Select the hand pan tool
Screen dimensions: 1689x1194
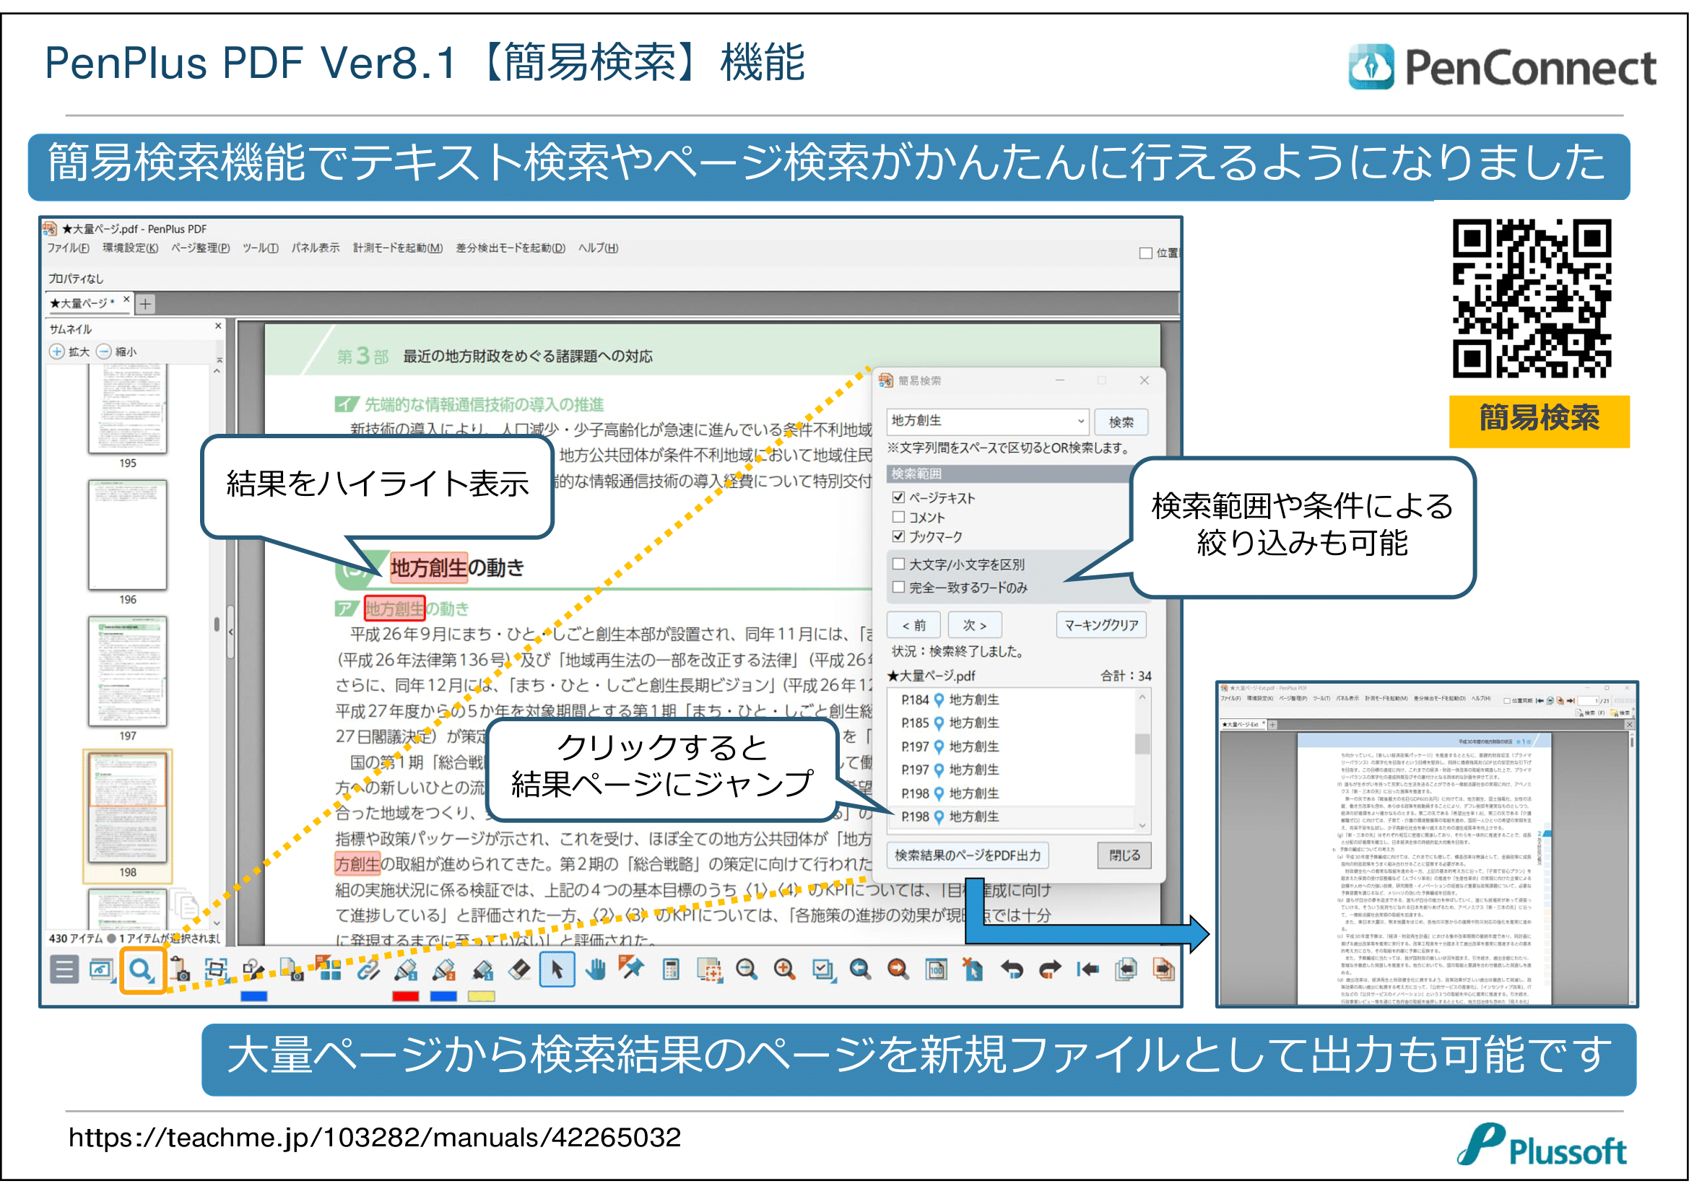pyautogui.click(x=595, y=969)
